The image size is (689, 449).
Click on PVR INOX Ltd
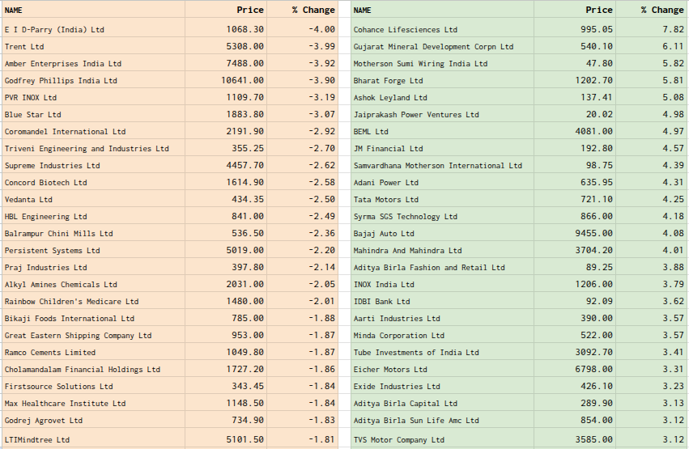31,98
